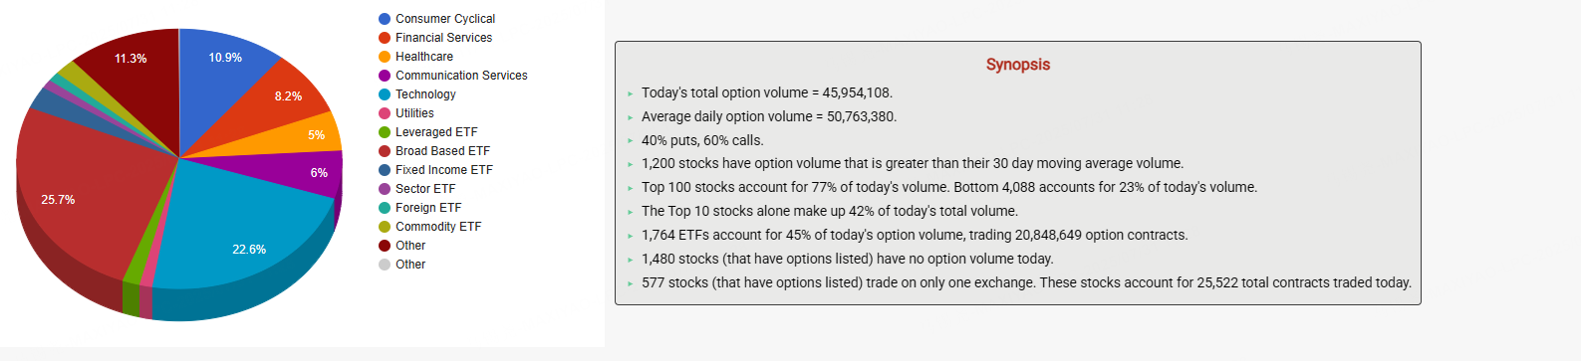Image resolution: width=1581 pixels, height=361 pixels.
Task: Click the Synopsis heading
Action: [x=1018, y=65]
